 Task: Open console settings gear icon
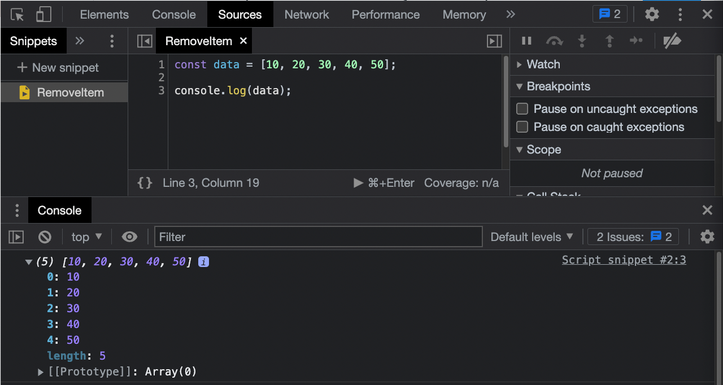[x=707, y=237]
